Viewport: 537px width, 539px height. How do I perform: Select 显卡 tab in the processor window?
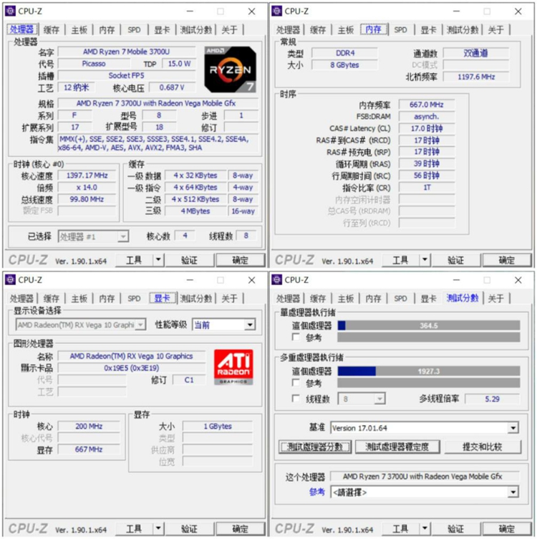[x=162, y=30]
